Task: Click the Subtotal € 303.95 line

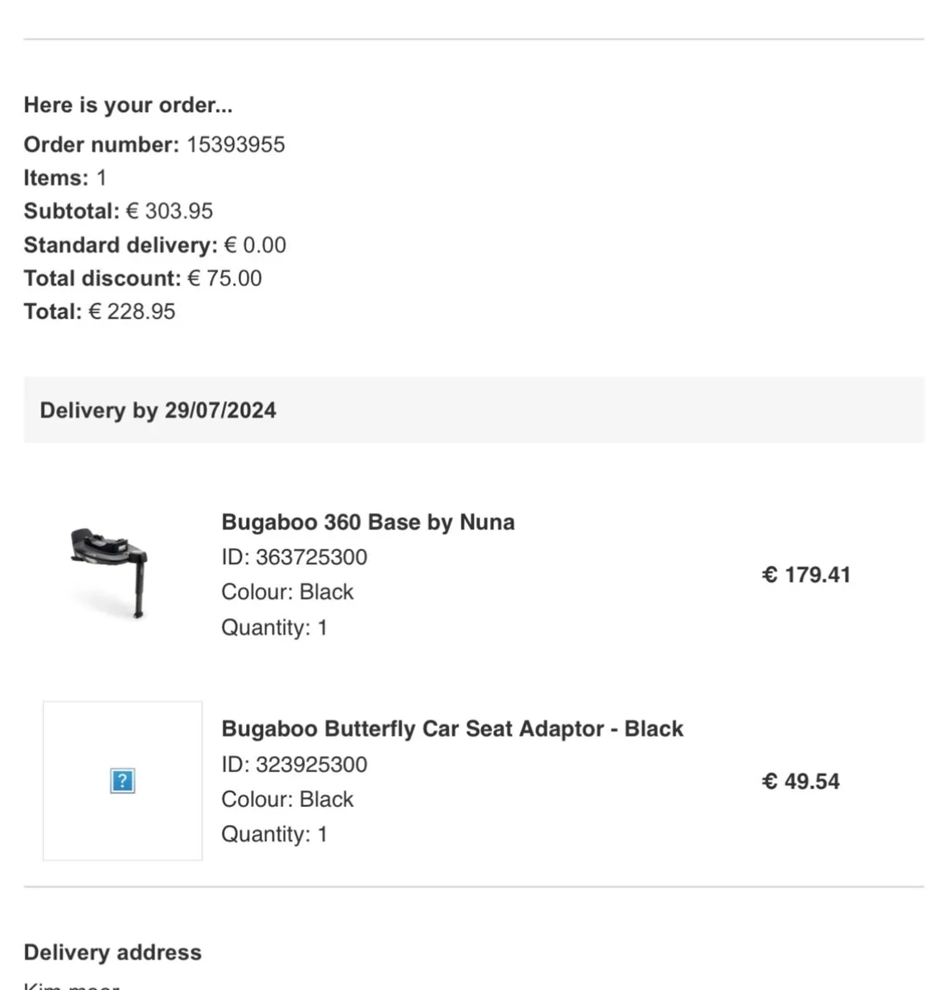Action: click(x=118, y=211)
